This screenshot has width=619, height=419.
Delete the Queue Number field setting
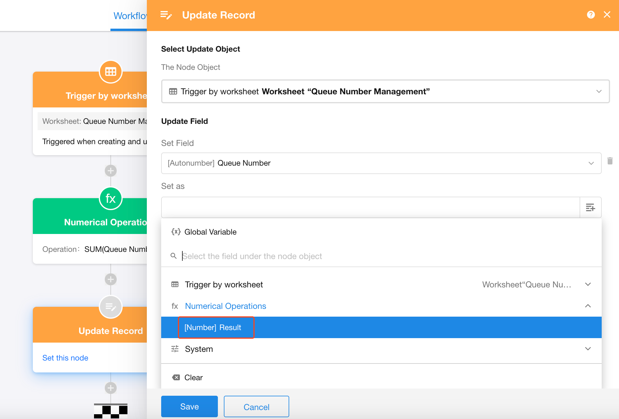610,161
